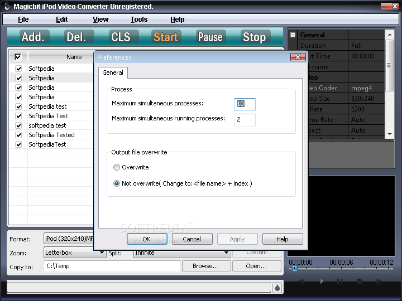Click the app icon in title bar
Screen dimensions: 402x301
point(7,6)
